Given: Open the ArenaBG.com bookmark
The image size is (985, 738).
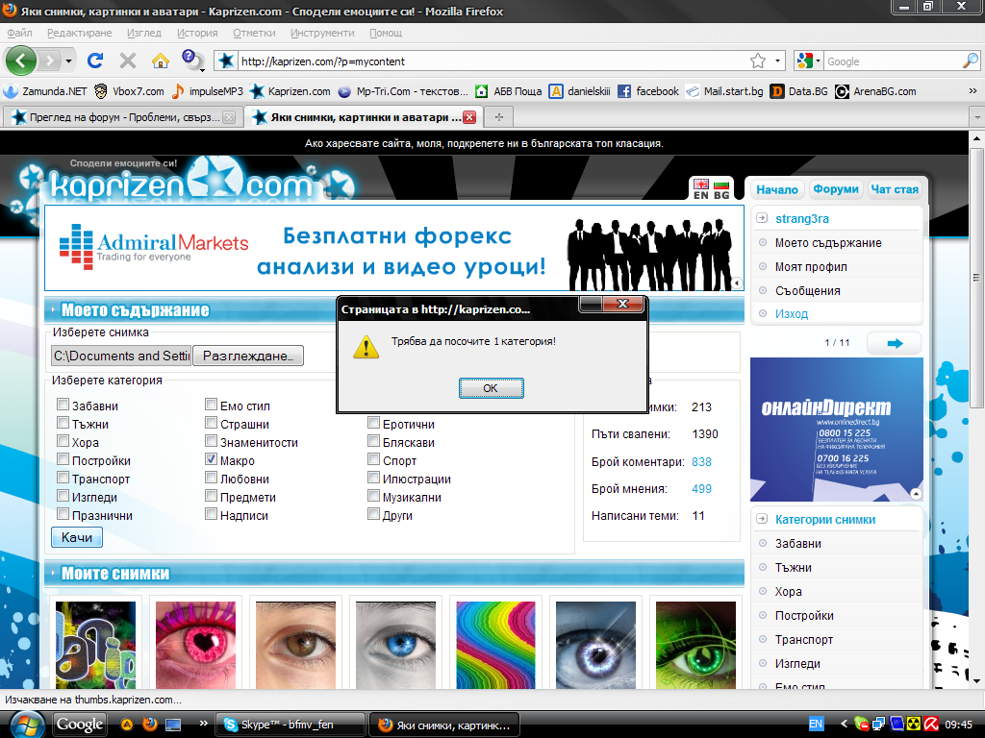Looking at the screenshot, I should 875,91.
